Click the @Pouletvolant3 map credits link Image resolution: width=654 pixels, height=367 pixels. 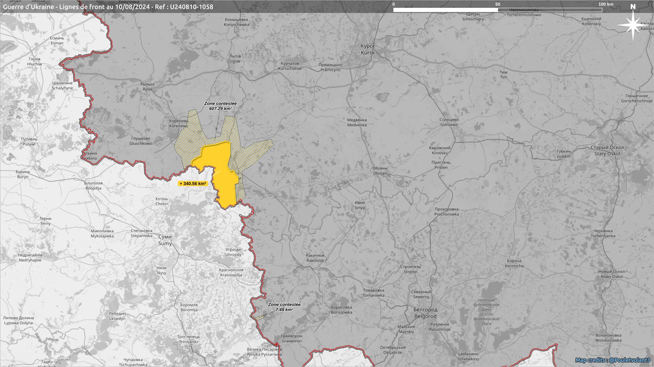click(629, 360)
